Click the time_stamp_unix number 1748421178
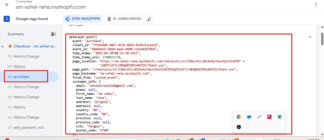 point(111,57)
